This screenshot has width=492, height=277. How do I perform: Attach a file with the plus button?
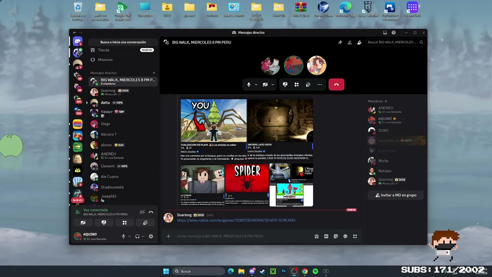pos(168,236)
